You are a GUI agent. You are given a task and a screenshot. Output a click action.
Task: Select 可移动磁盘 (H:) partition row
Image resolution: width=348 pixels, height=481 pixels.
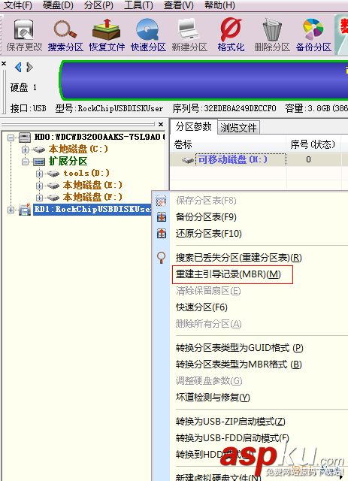point(259,159)
